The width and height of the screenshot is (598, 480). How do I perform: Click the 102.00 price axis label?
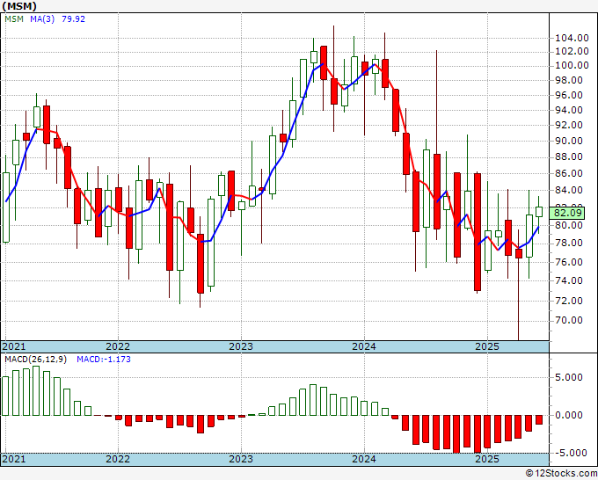(572, 51)
